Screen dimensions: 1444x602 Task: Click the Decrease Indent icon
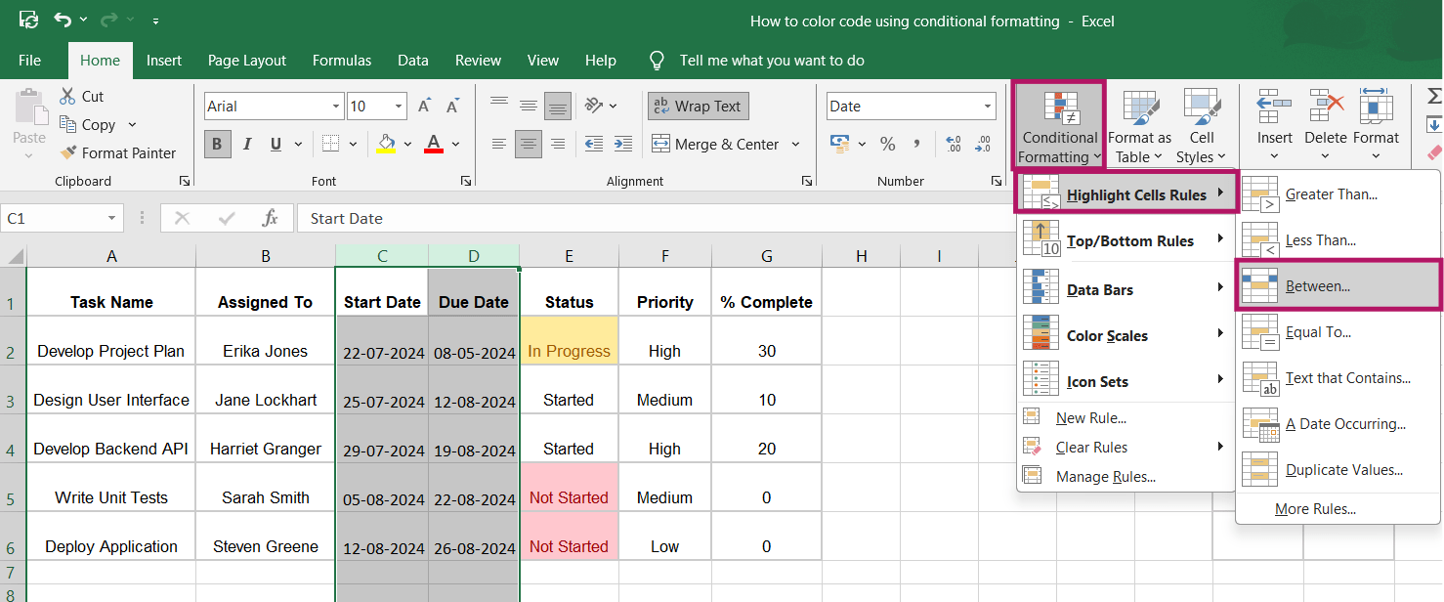tap(593, 144)
